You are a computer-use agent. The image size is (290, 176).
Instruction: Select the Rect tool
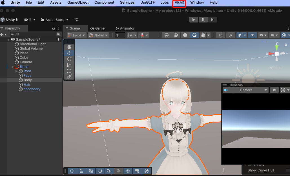coord(69,71)
